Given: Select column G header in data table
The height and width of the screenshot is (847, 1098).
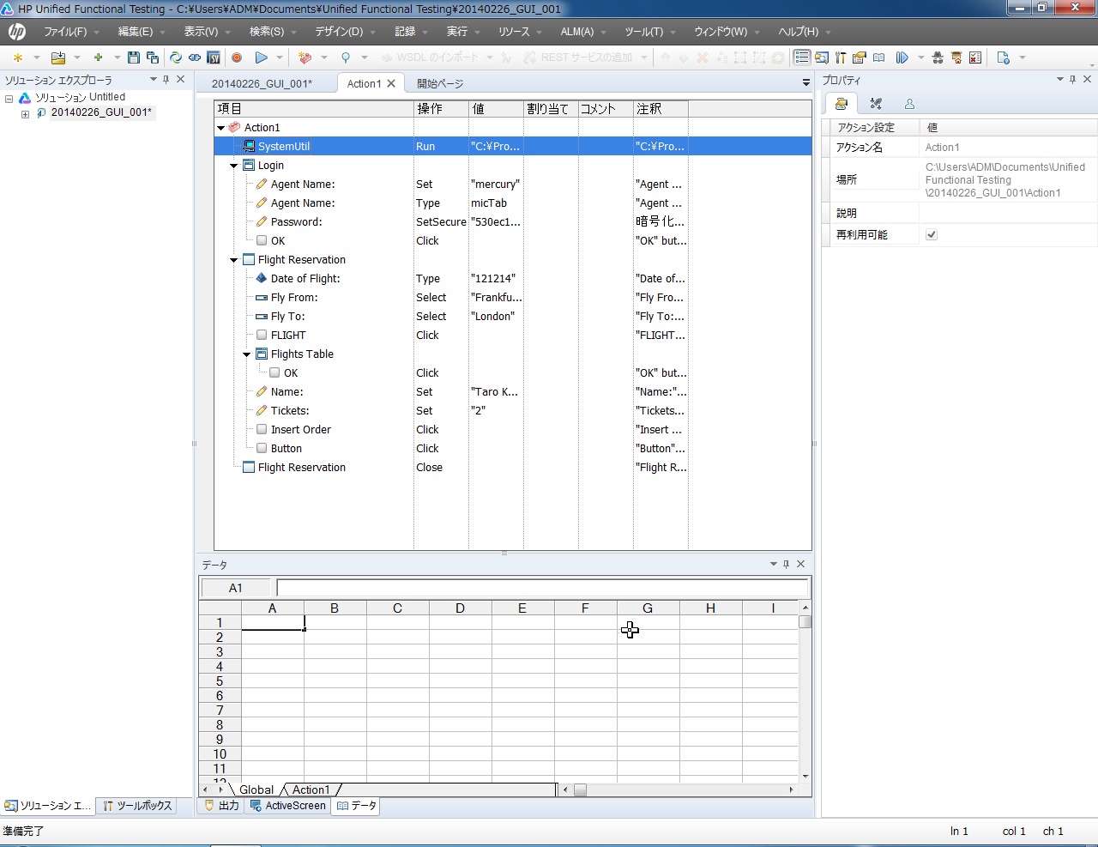Looking at the screenshot, I should pos(648,608).
